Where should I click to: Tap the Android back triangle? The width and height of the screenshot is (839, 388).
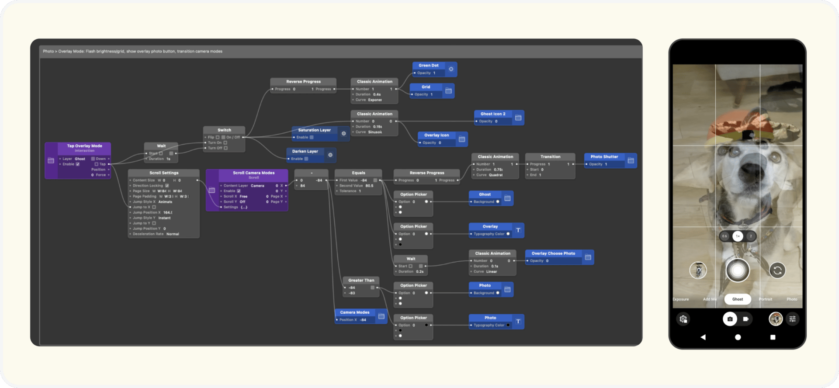click(x=703, y=337)
